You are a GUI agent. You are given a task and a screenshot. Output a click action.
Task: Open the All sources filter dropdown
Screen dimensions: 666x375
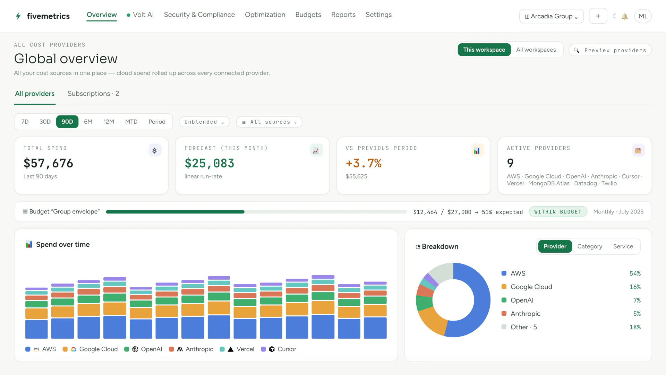269,122
